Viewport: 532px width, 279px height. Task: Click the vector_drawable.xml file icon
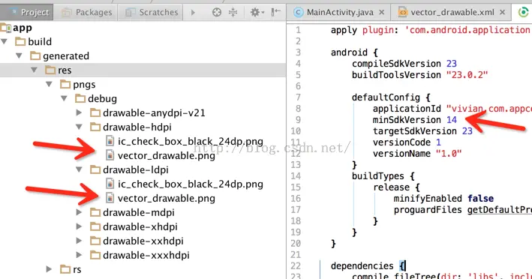[402, 13]
